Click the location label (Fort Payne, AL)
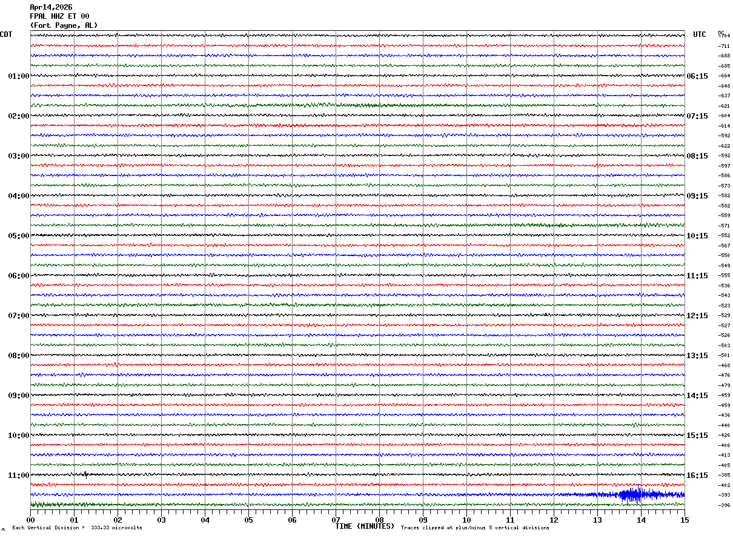The height and width of the screenshot is (536, 733). [x=64, y=25]
